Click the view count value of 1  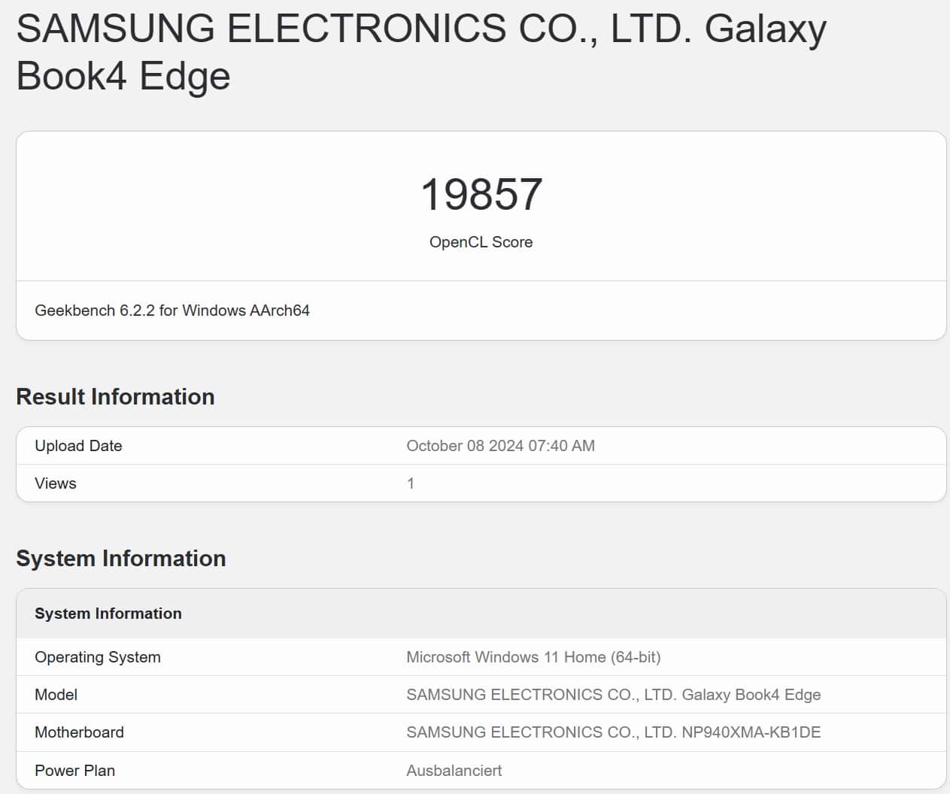click(x=411, y=483)
